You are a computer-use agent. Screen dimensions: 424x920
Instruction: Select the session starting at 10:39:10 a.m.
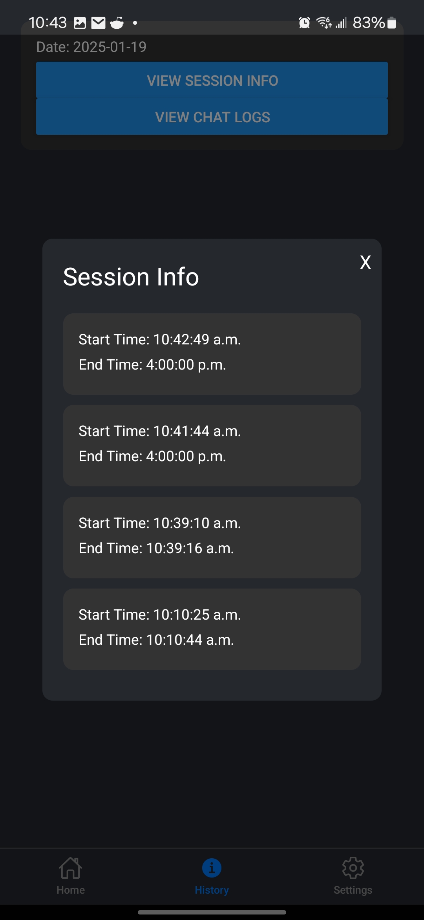tap(212, 537)
